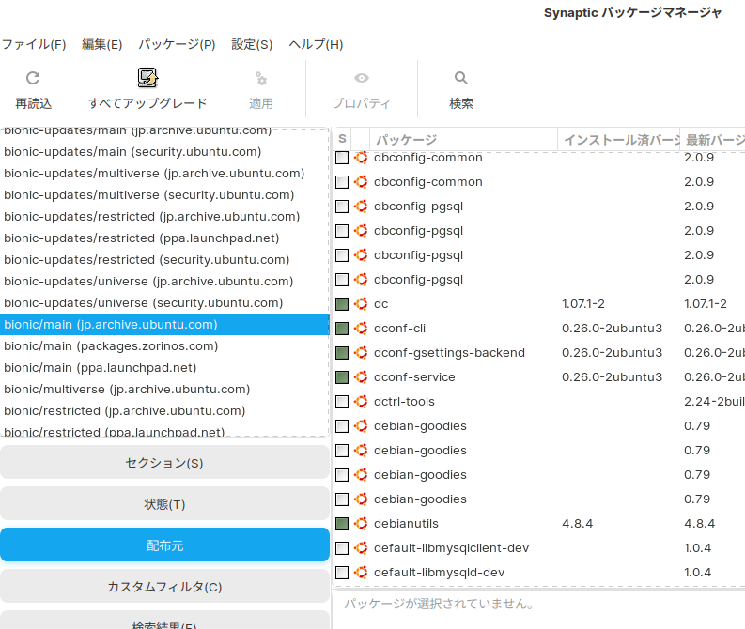Click the Ubuntu icon beside dctrl-tools
The height and width of the screenshot is (629, 745).
[x=361, y=402]
